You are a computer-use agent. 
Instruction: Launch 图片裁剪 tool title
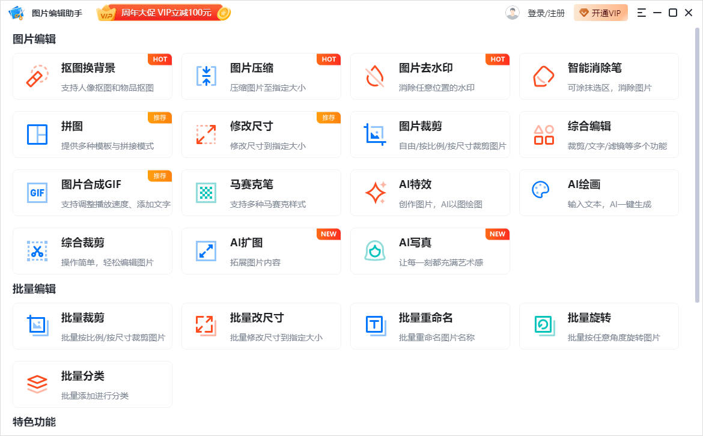(421, 126)
